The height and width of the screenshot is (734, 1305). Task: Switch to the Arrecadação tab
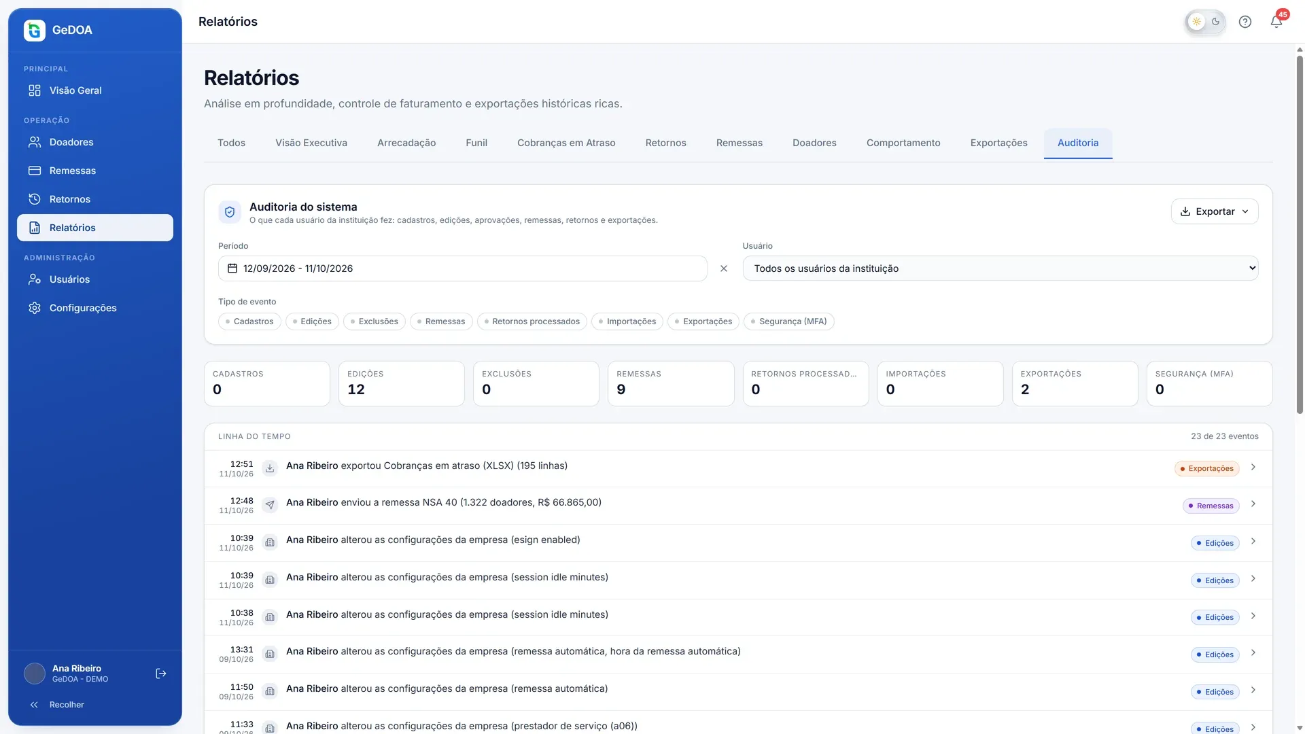point(406,143)
